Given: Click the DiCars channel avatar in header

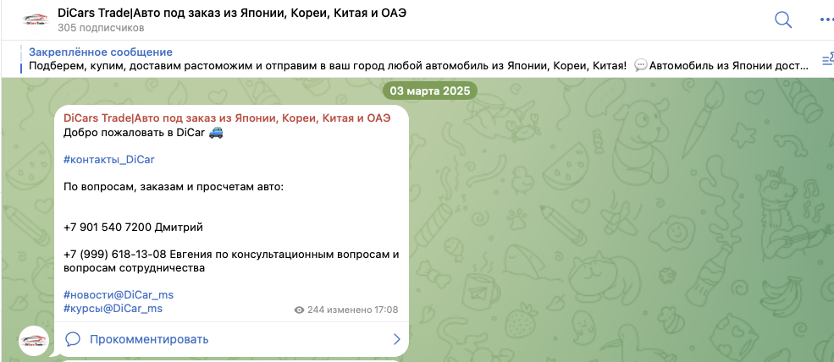Looking at the screenshot, I should click(36, 19).
